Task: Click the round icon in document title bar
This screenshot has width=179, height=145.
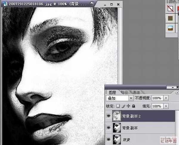Action: 92,3
